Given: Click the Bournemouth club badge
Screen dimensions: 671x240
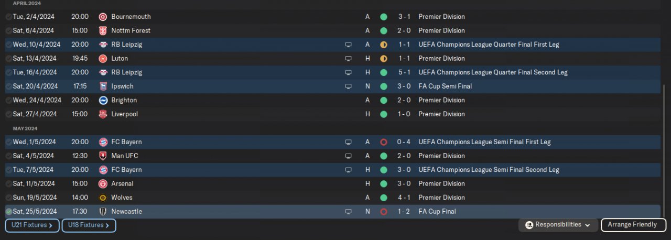Looking at the screenshot, I should pyautogui.click(x=103, y=17).
